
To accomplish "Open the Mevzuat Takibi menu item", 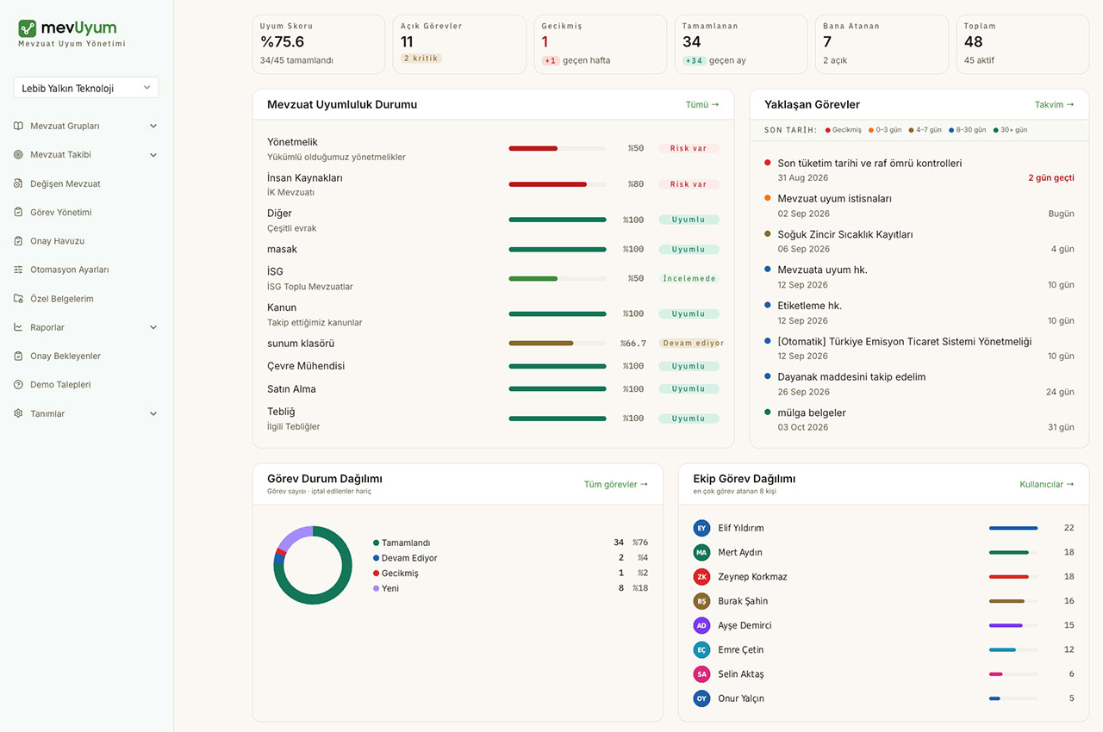I will pos(86,155).
